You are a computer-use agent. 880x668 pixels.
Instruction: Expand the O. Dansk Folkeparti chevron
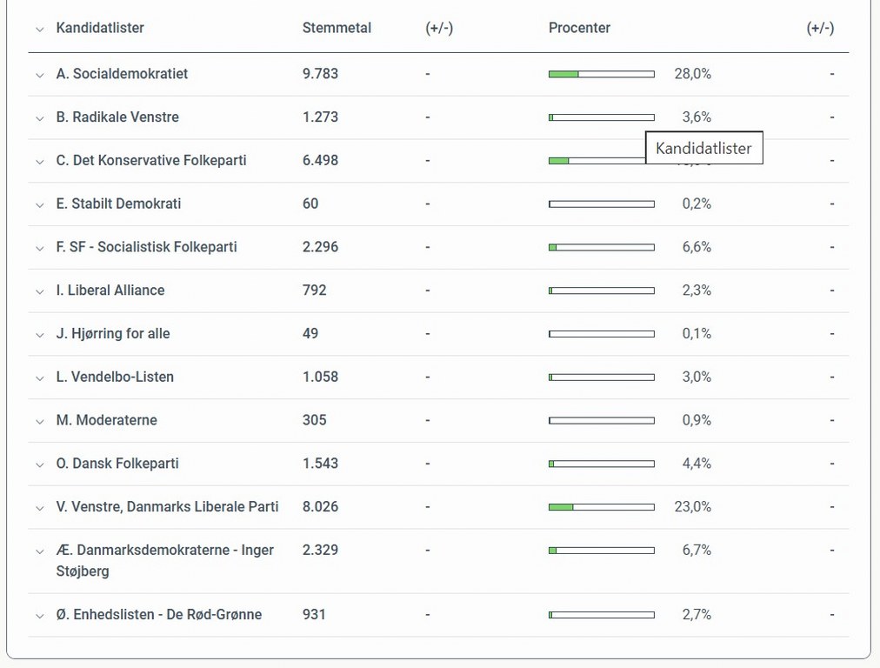39,464
